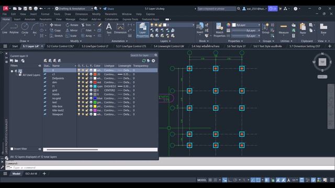Open the Format menu
Image resolution: width=335 pixels, height=188 pixels.
pyautogui.click(x=45, y=14)
